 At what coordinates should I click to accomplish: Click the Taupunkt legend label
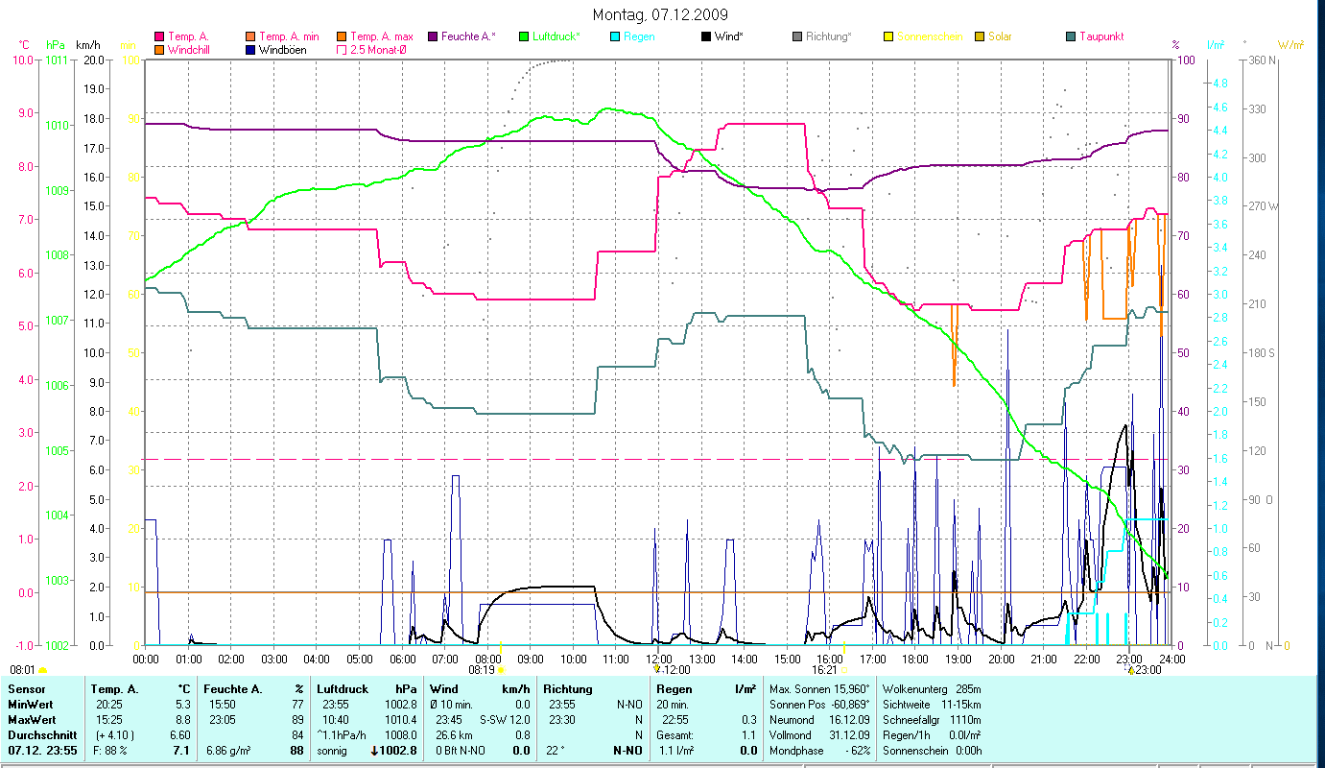(x=1101, y=36)
